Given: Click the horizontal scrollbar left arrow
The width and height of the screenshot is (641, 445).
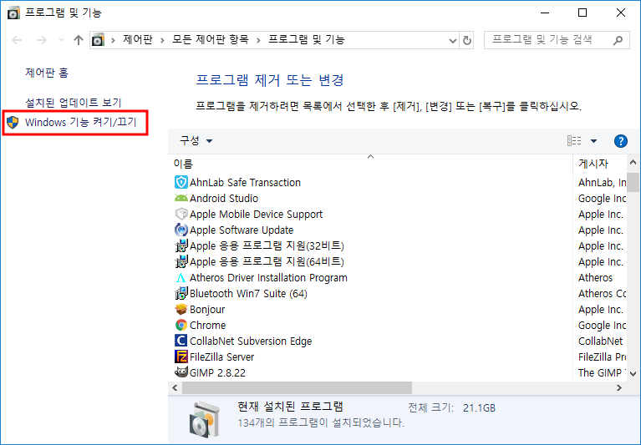Looking at the screenshot, I should point(175,388).
